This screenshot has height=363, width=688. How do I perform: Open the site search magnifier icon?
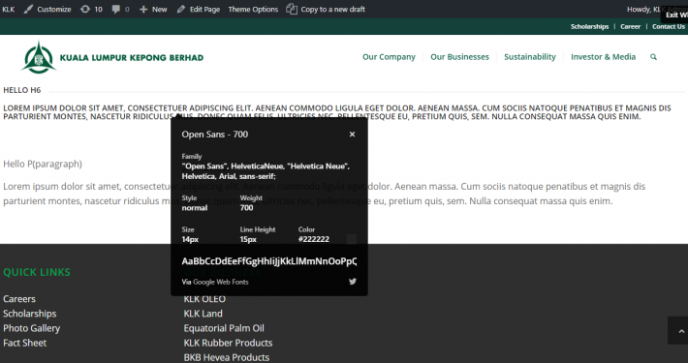click(653, 57)
